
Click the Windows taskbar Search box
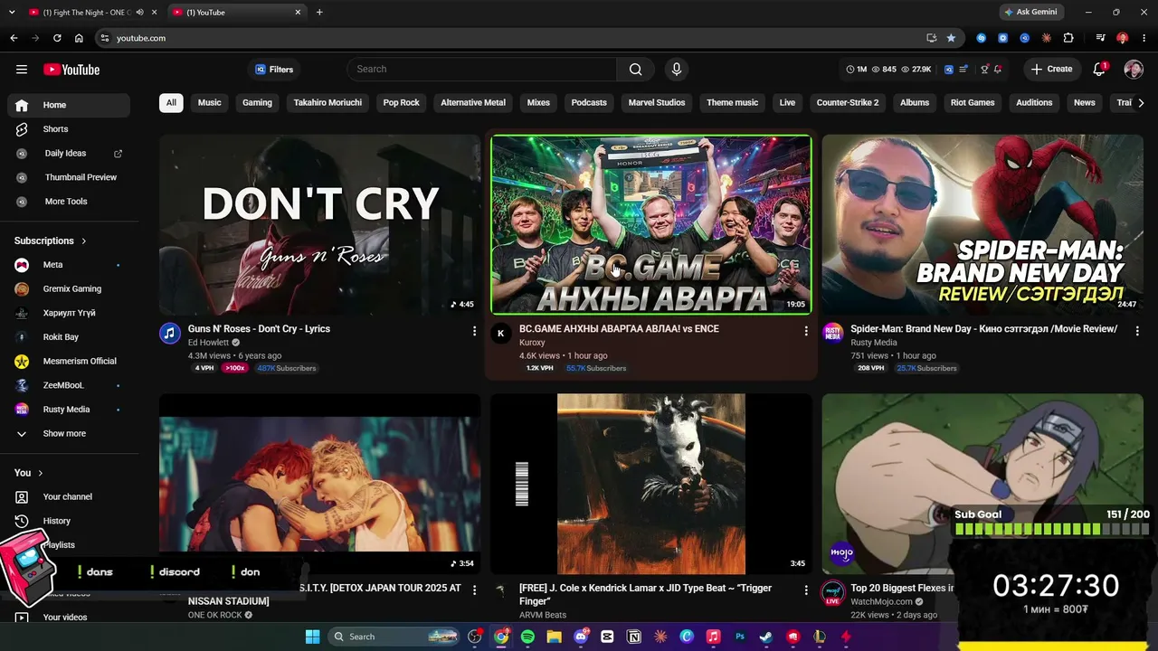pyautogui.click(x=395, y=637)
